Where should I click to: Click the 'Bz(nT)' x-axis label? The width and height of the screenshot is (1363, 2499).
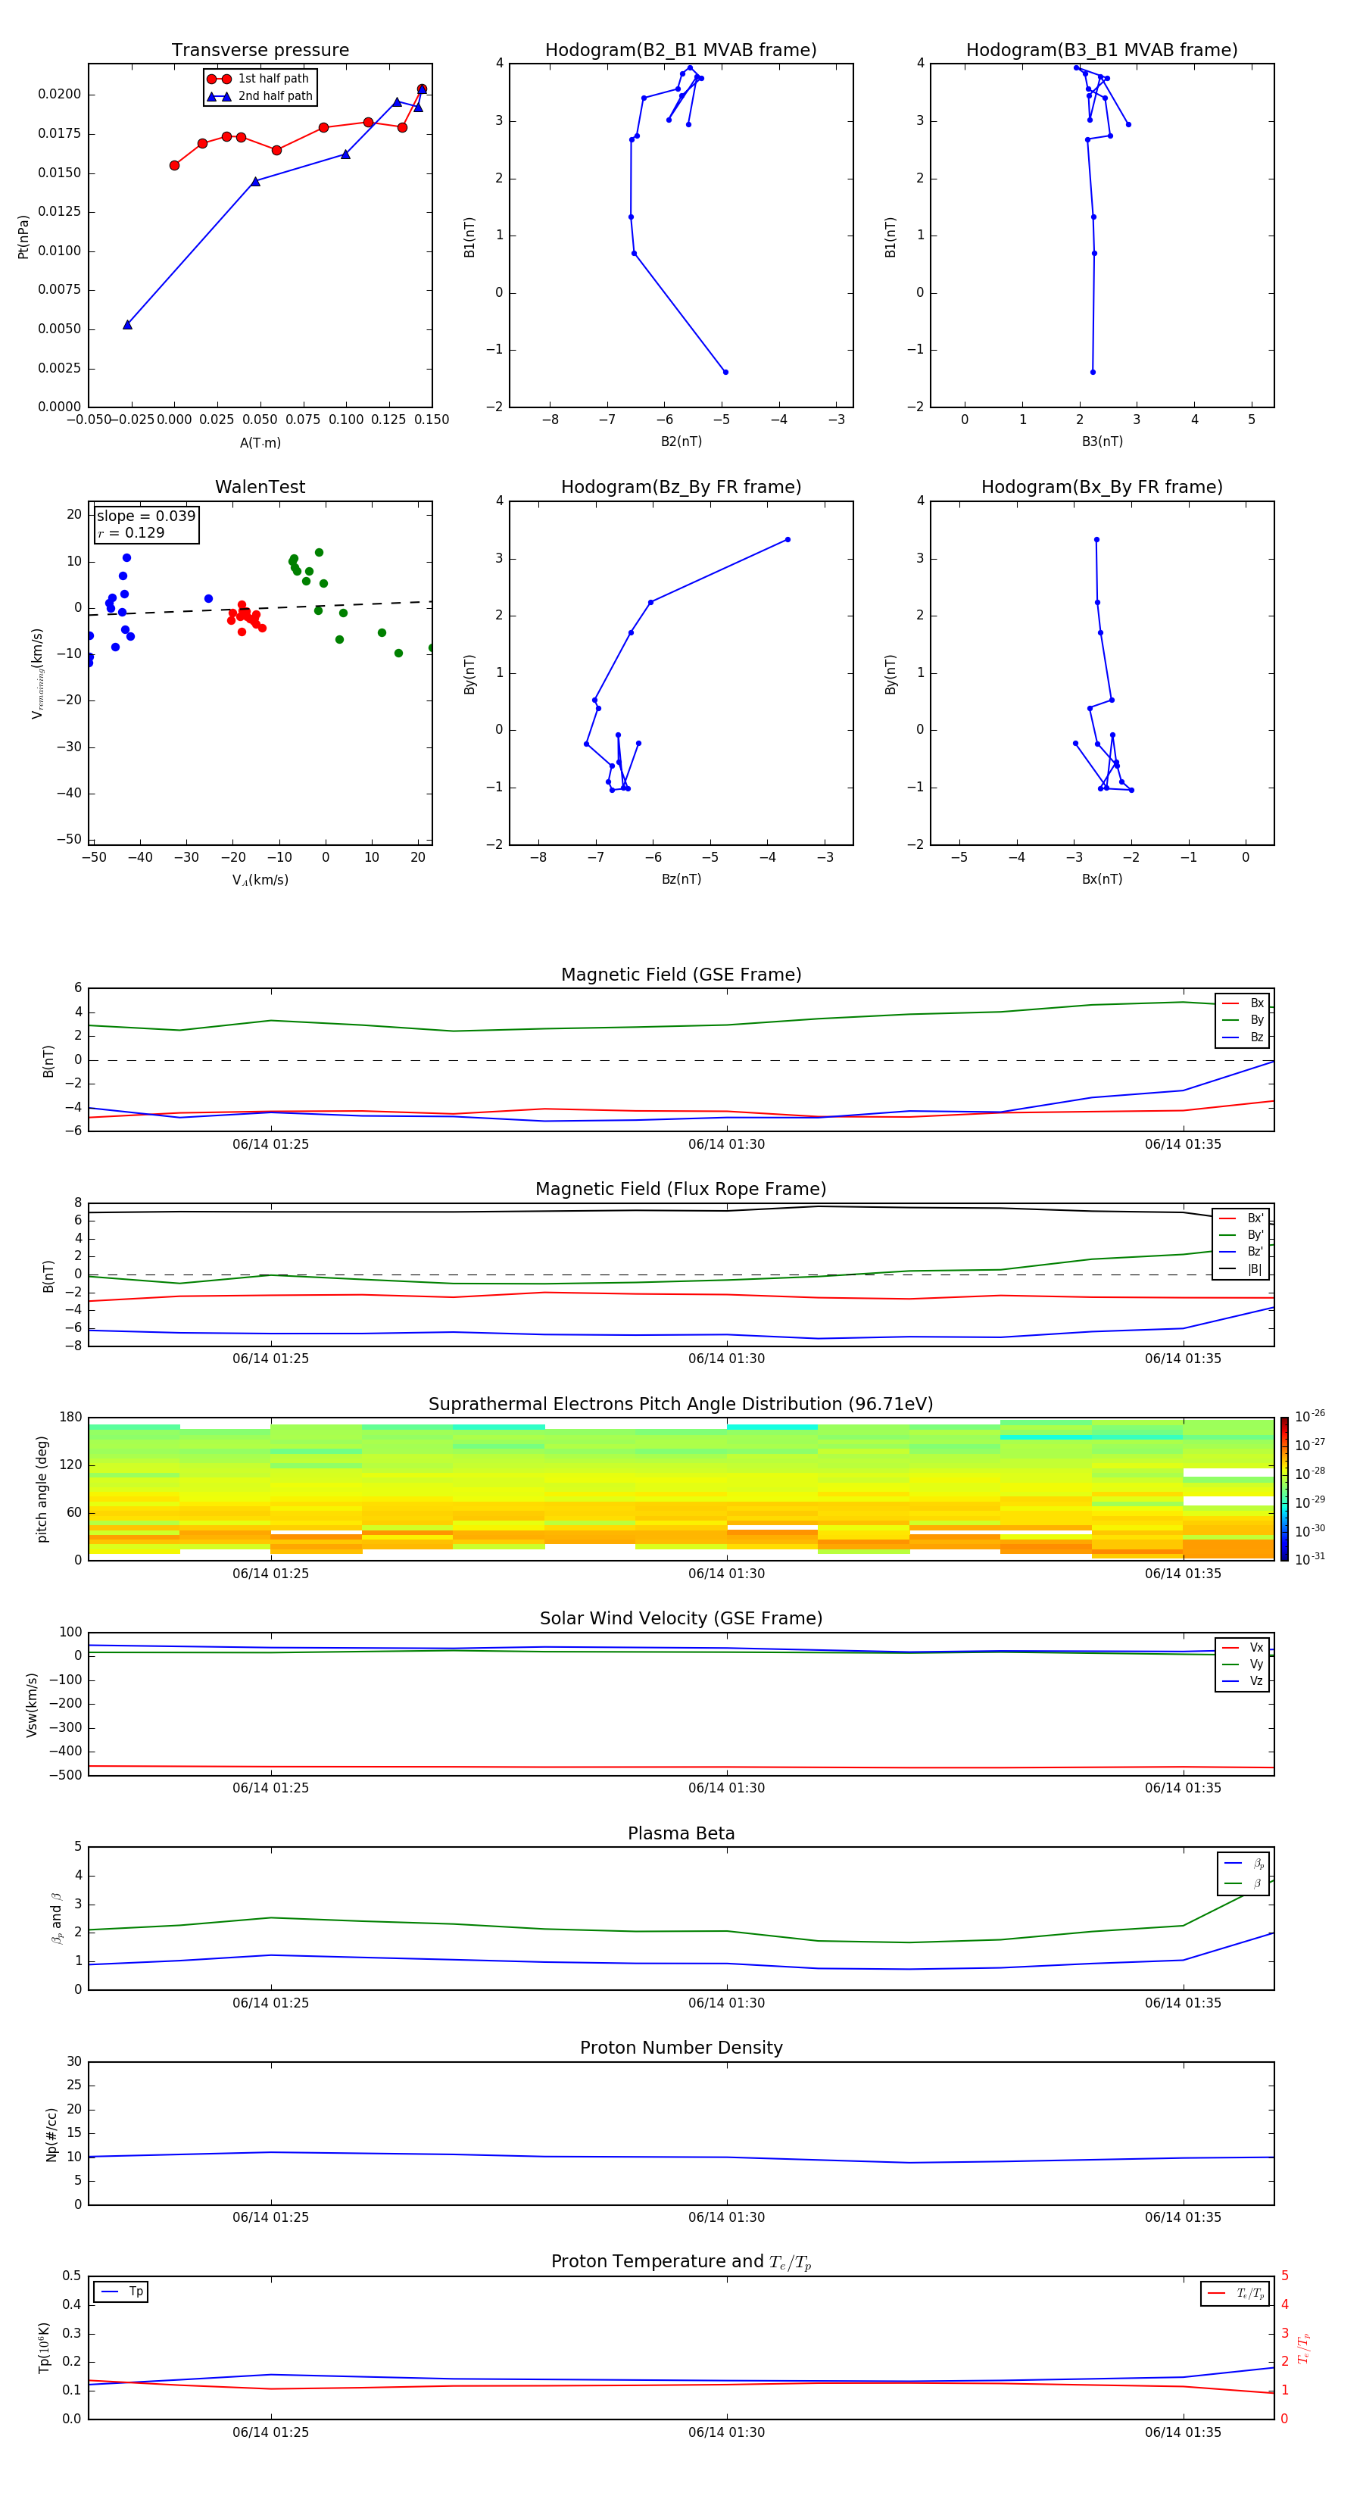(x=681, y=879)
